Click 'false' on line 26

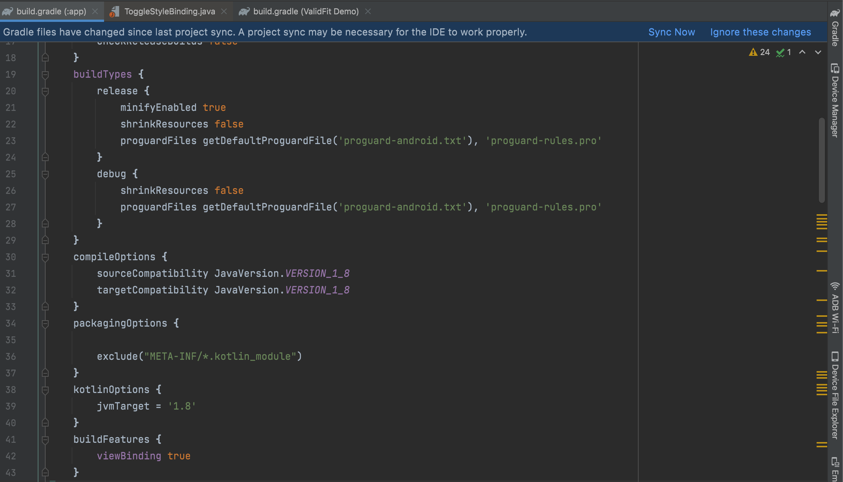coord(229,190)
